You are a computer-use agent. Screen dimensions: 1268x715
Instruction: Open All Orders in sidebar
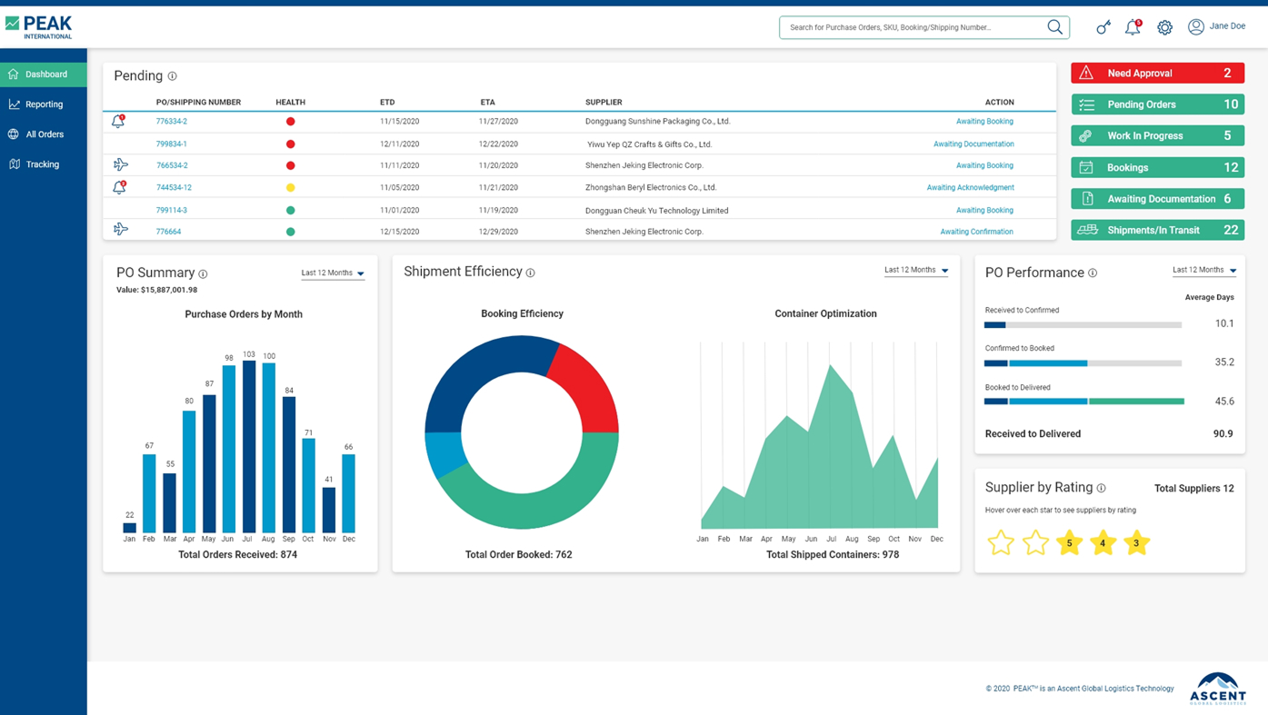pyautogui.click(x=44, y=134)
